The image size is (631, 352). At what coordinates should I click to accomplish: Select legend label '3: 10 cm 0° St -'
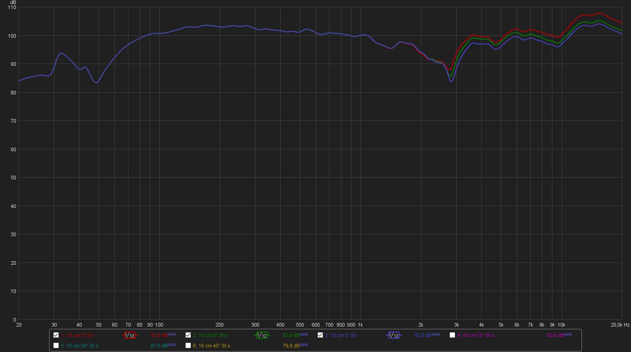[x=342, y=336]
